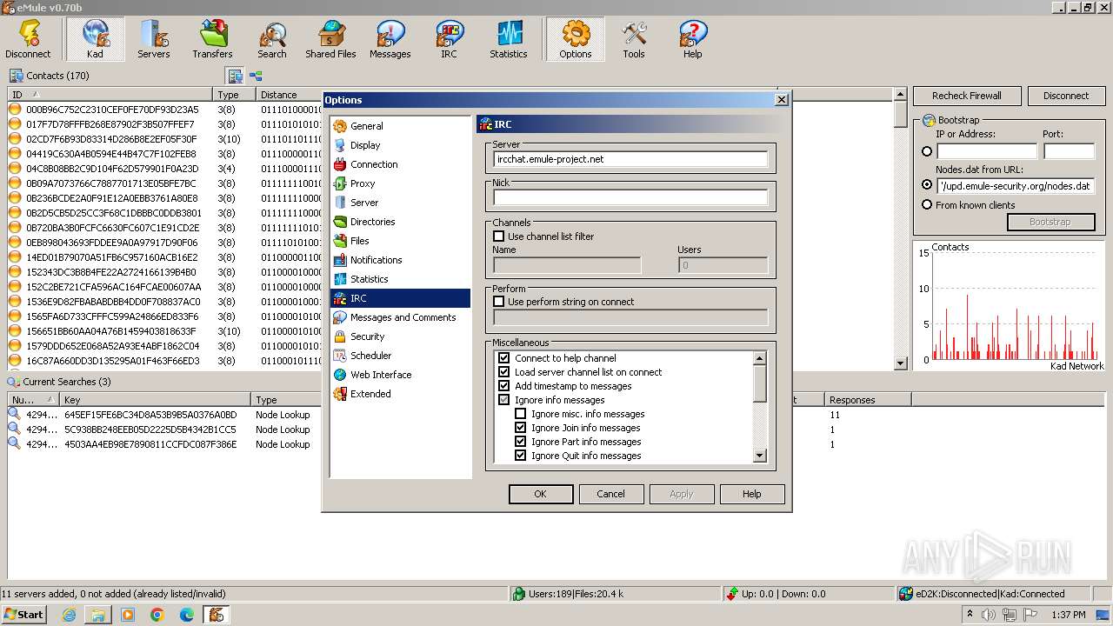Toggle Ignore Quit info messages checkbox
The image size is (1113, 626).
(x=521, y=456)
